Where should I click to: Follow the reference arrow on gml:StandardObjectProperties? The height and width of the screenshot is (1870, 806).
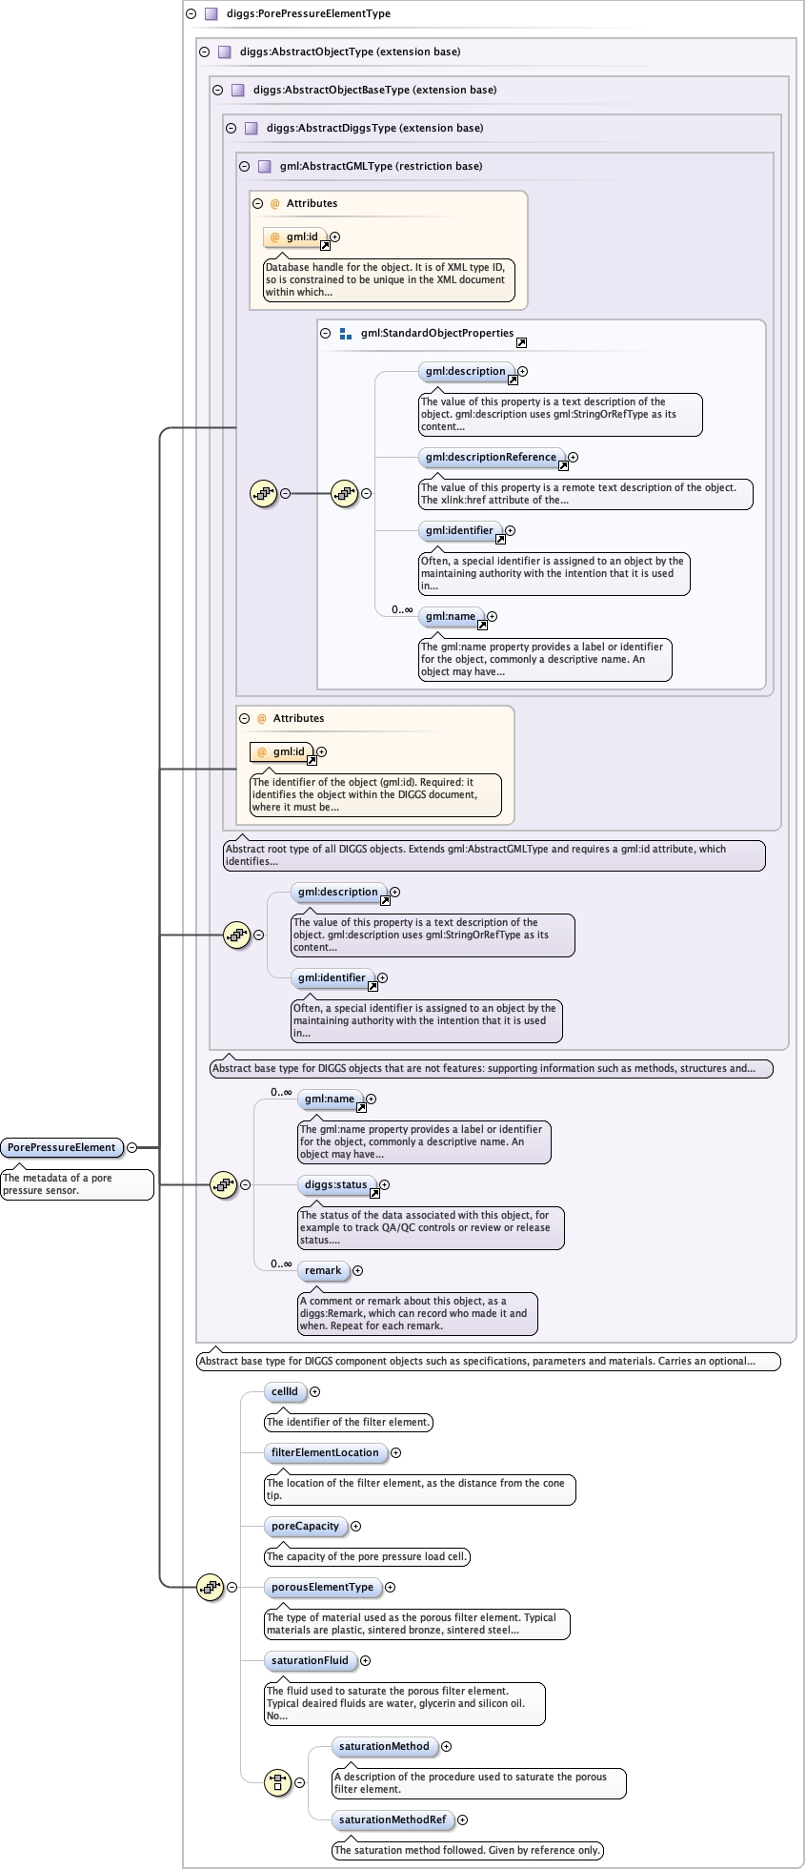(x=521, y=342)
